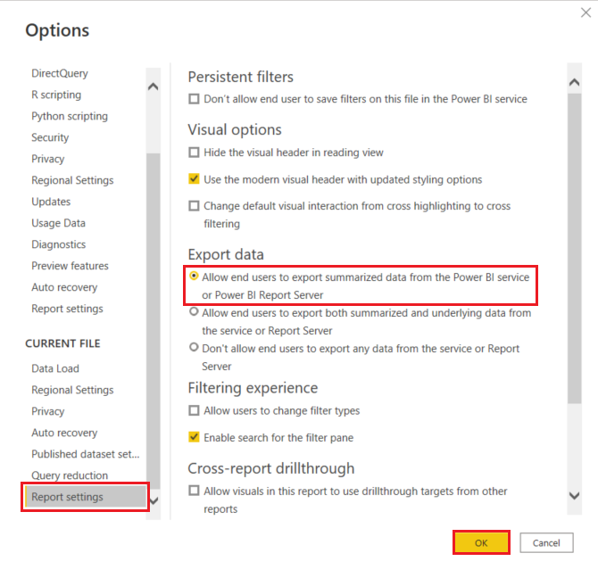Image resolution: width=598 pixels, height=578 pixels.
Task: Choose Don't allow end users to export data
Action: [194, 349]
